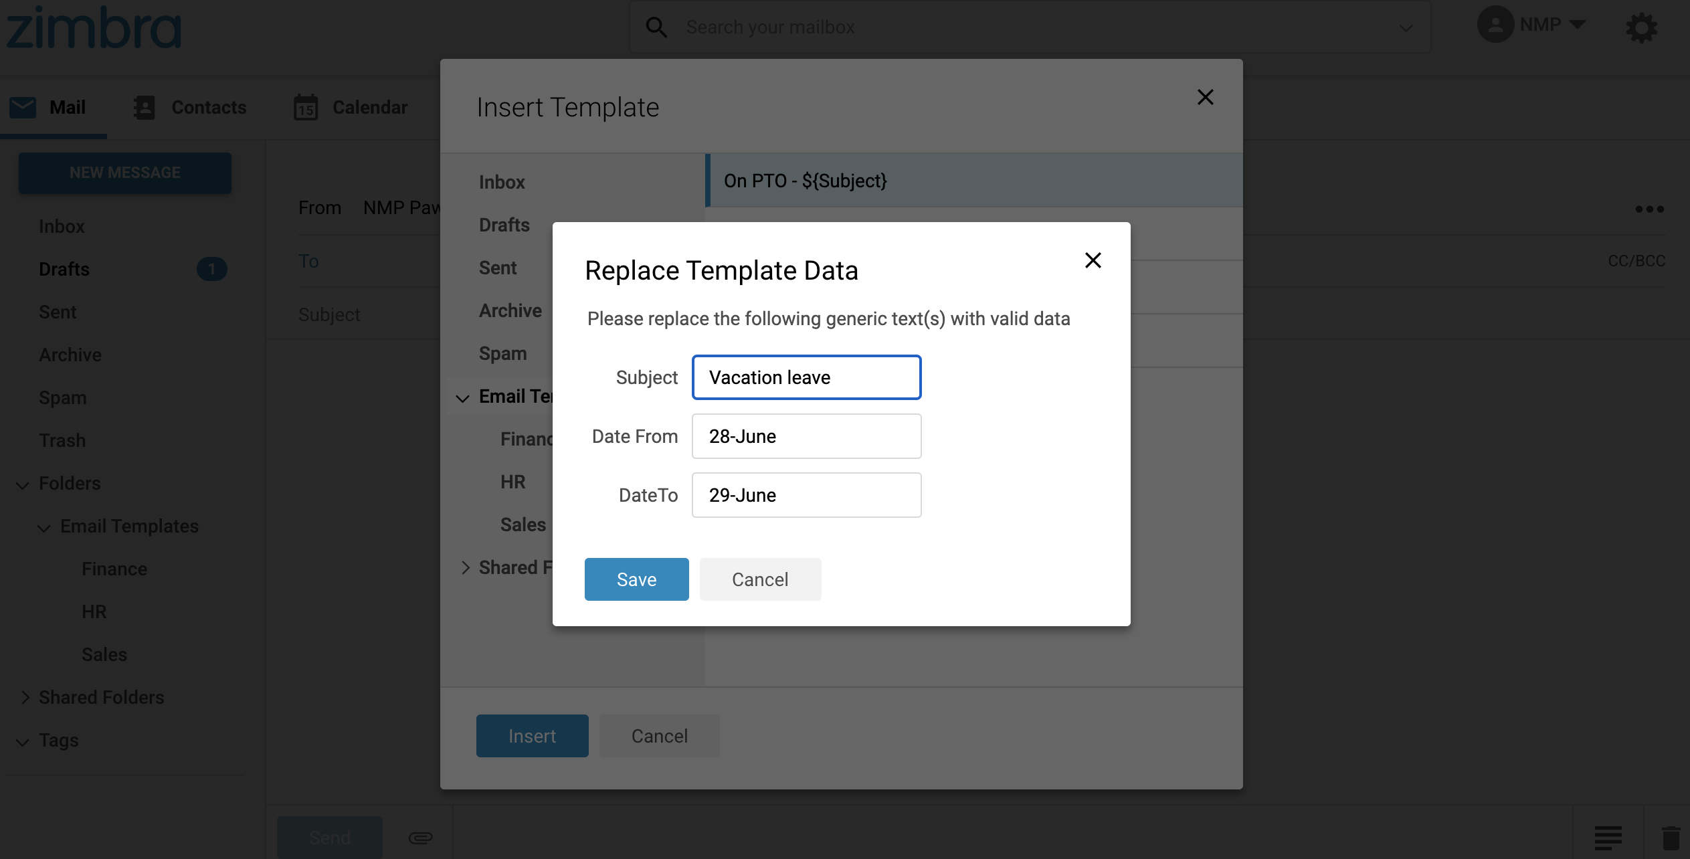Click the attachment paperclip icon
Screen dimensions: 1690x859
(420, 838)
